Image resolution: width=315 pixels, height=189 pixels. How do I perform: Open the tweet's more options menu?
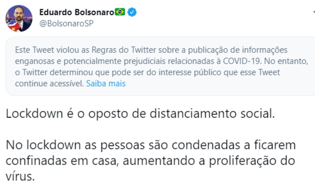click(x=313, y=12)
